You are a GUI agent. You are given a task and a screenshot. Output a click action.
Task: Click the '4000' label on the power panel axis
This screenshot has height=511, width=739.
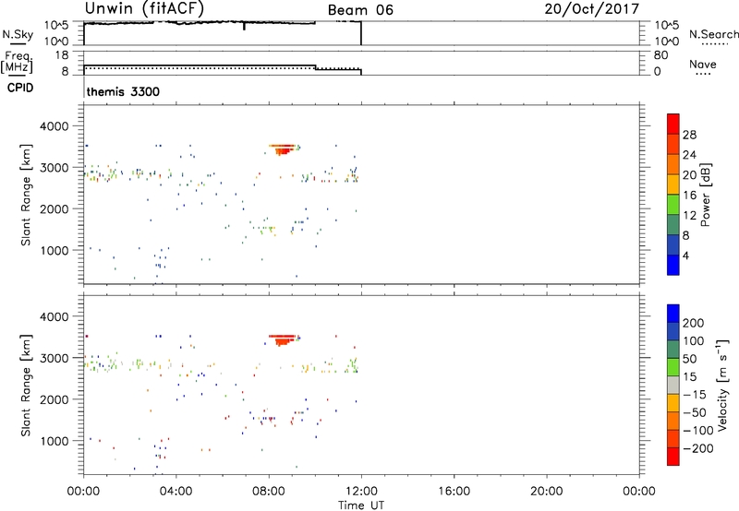coord(55,126)
